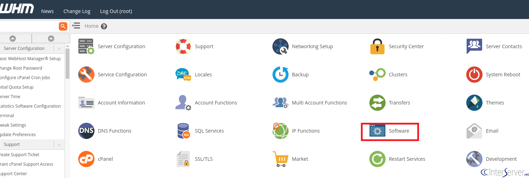Open the Server Contacts icon
The width and height of the screenshot is (529, 178).
(474, 46)
